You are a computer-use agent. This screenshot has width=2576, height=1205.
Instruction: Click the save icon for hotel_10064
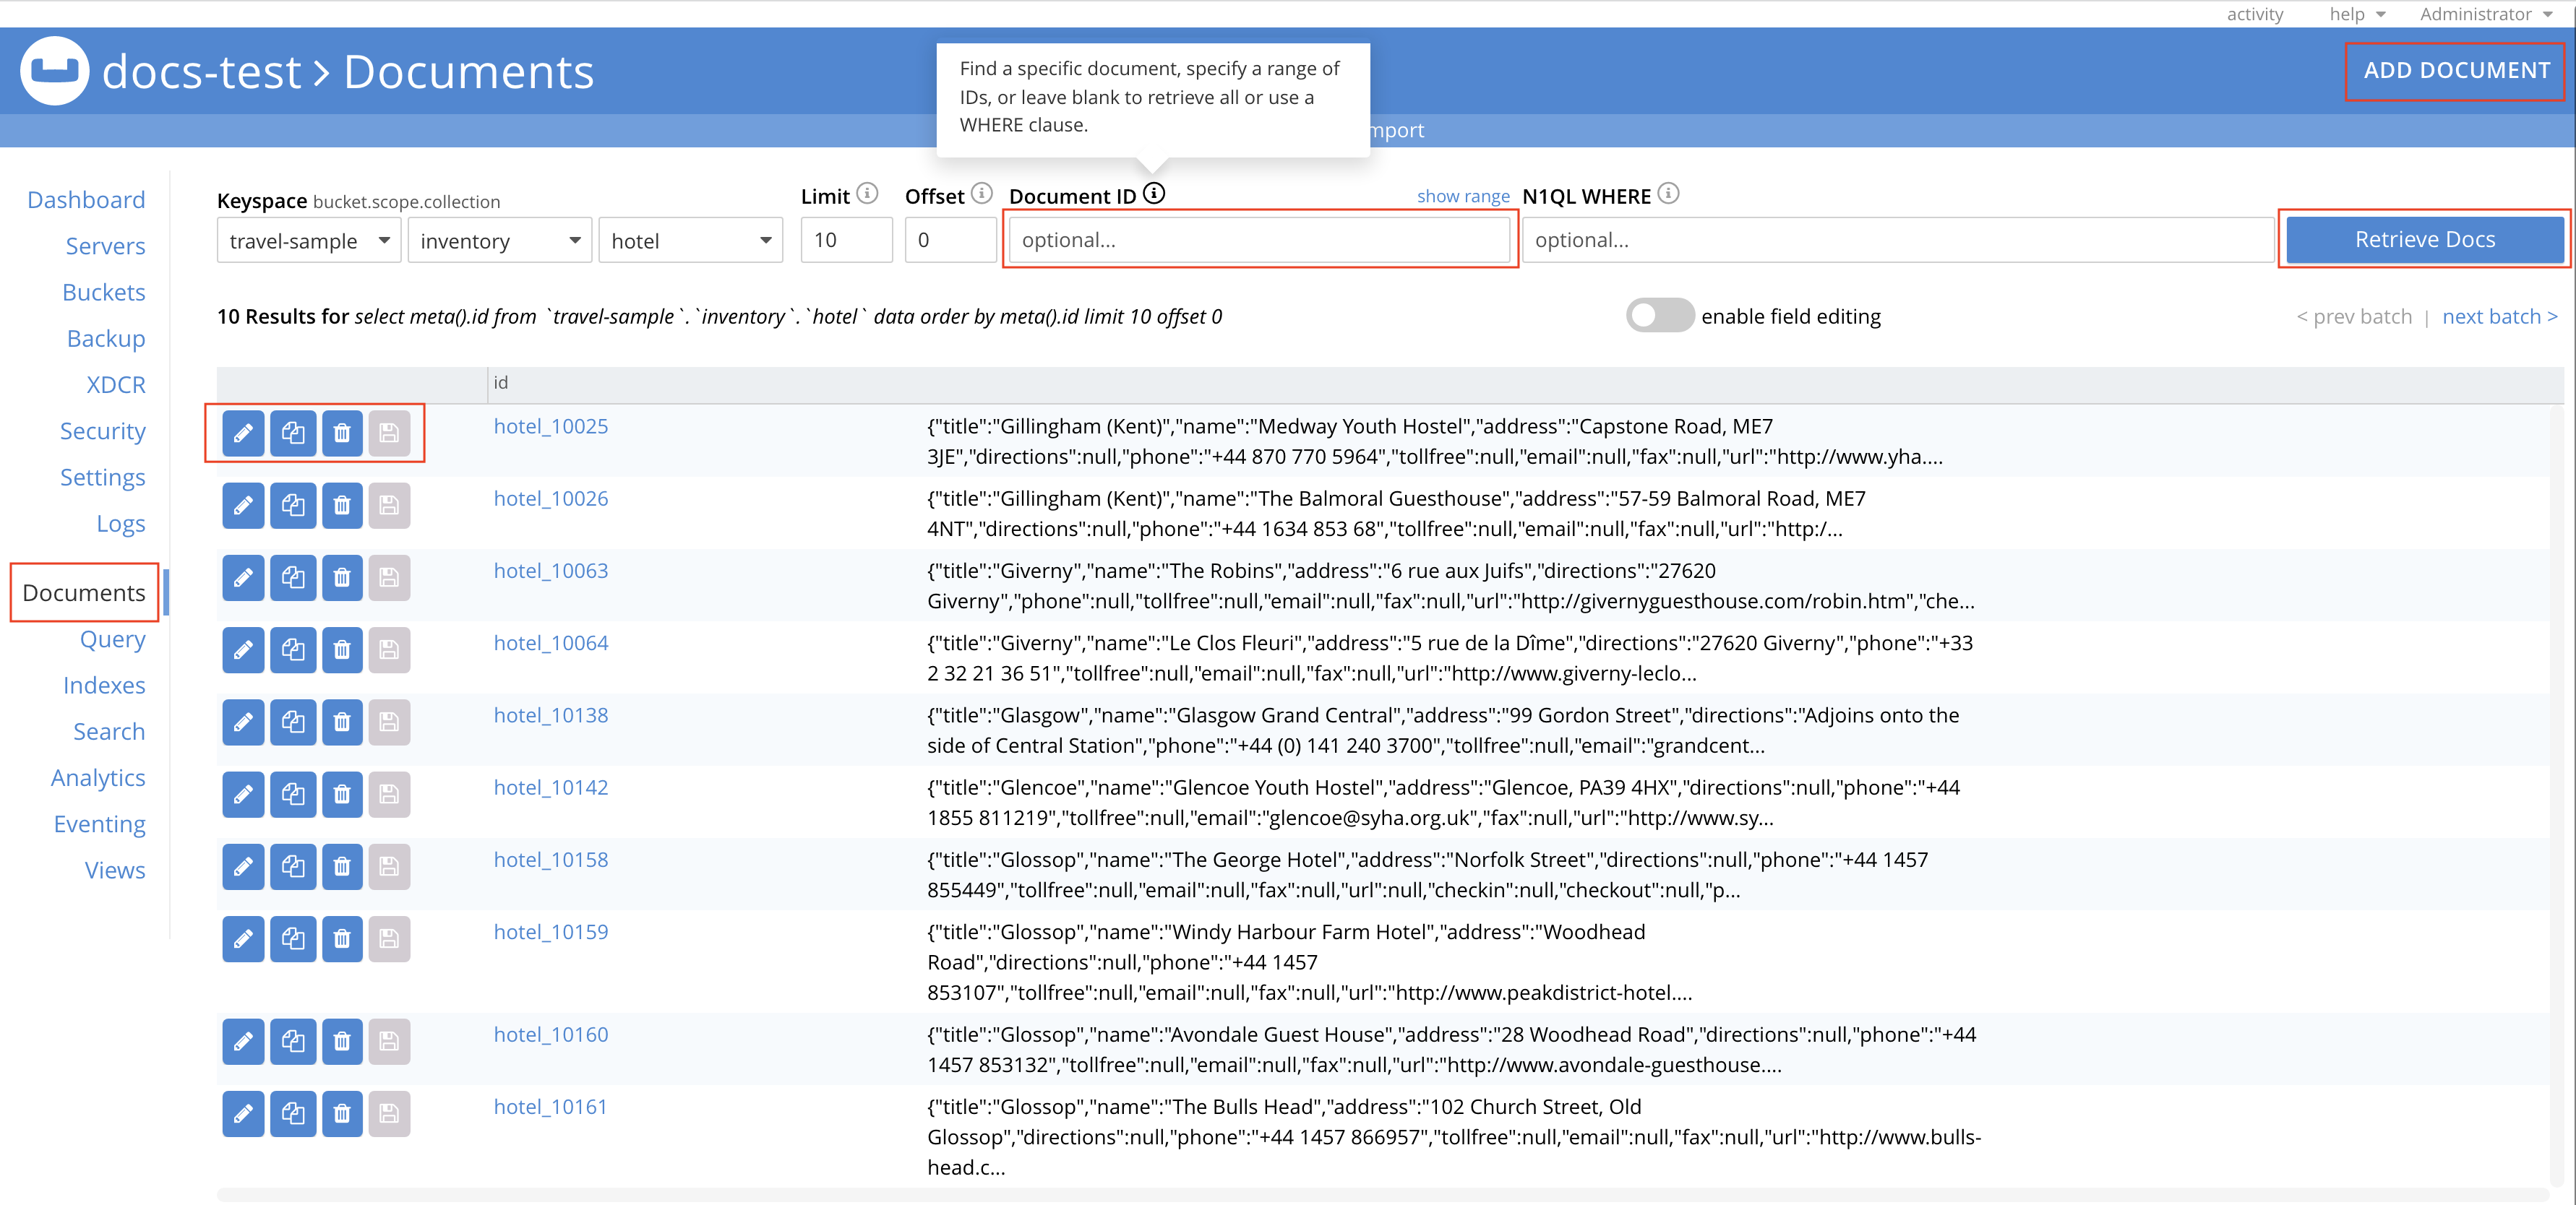click(390, 649)
